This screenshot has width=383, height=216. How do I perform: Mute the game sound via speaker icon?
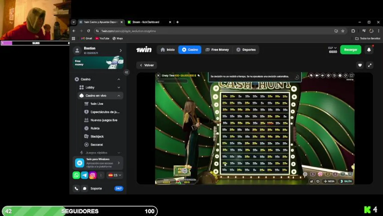tap(323, 76)
